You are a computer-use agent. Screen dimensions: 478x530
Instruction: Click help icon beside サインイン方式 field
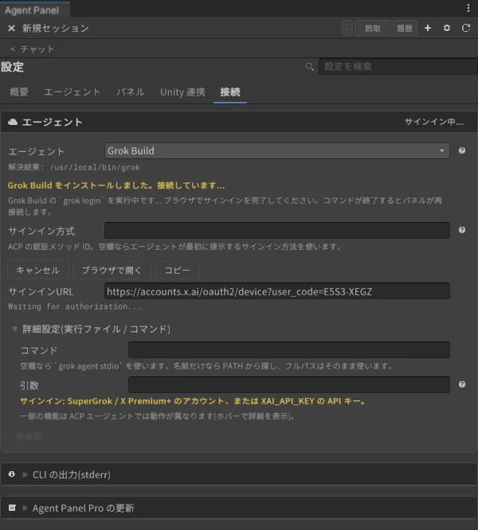tap(462, 230)
